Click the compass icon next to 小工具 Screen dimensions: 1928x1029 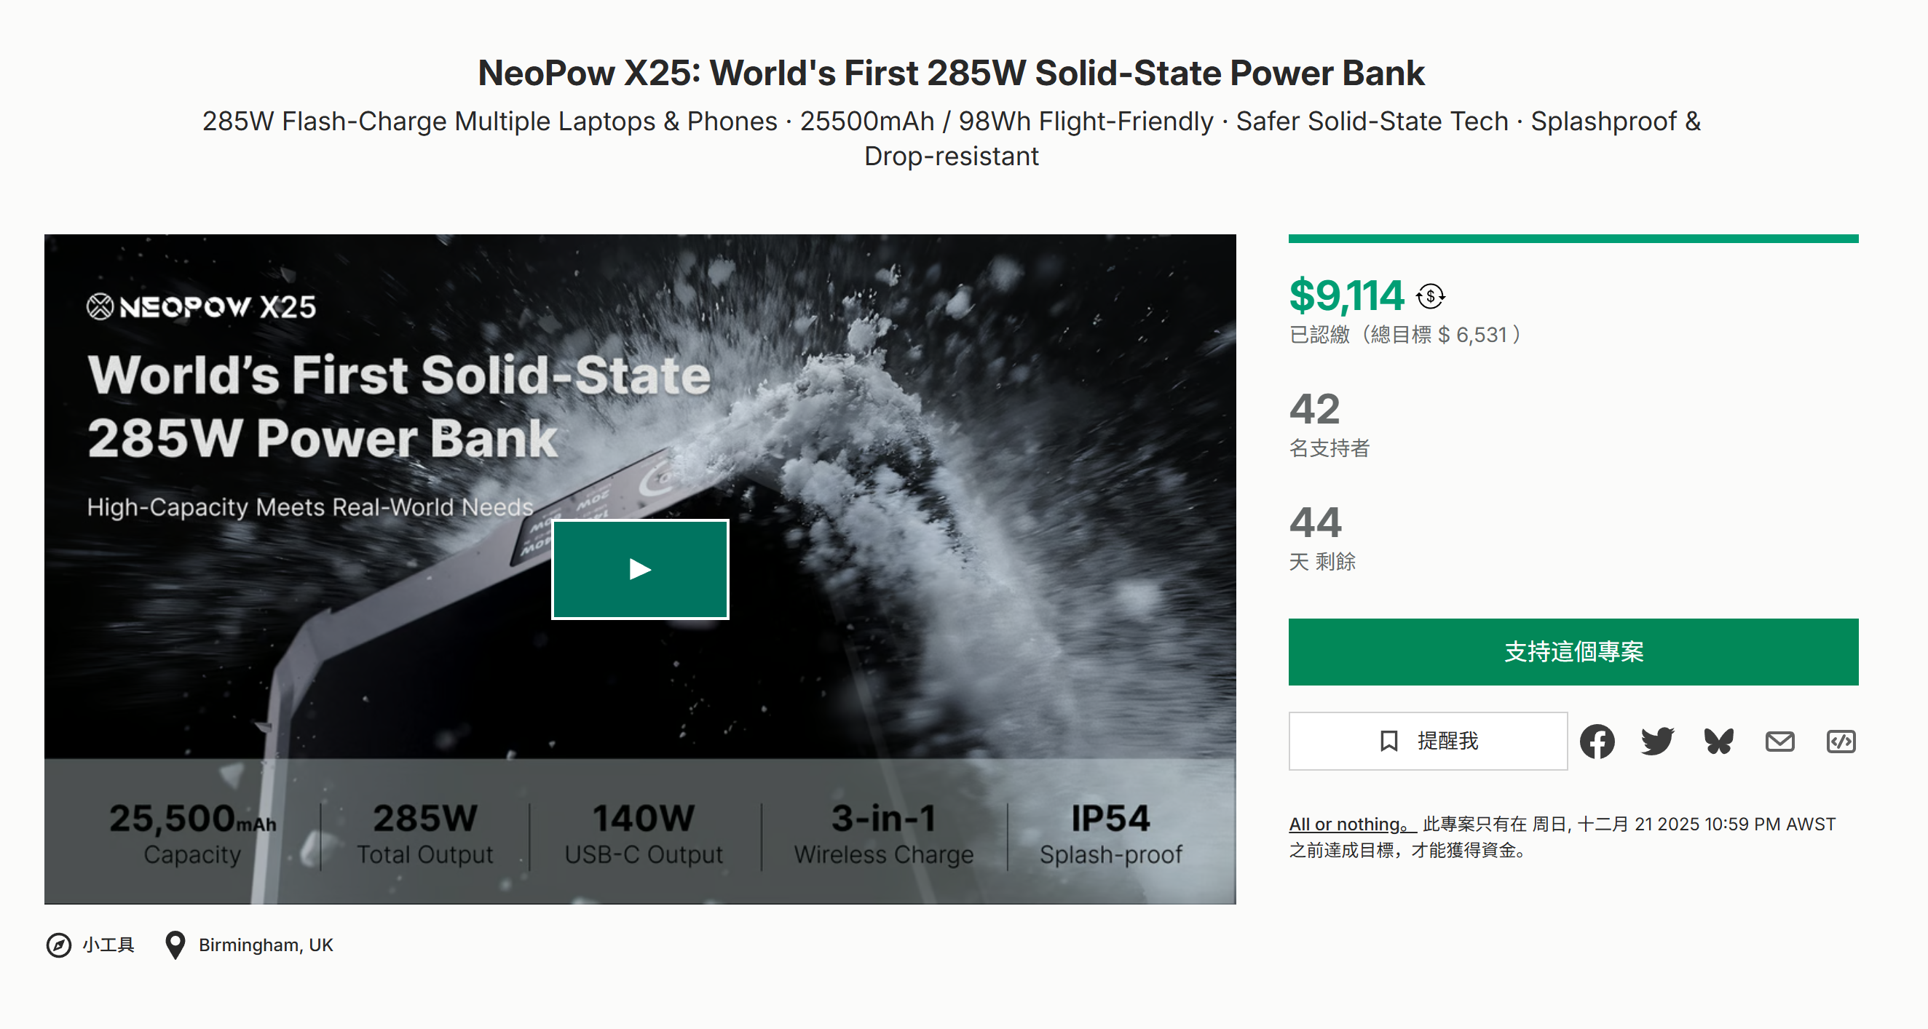tap(58, 945)
